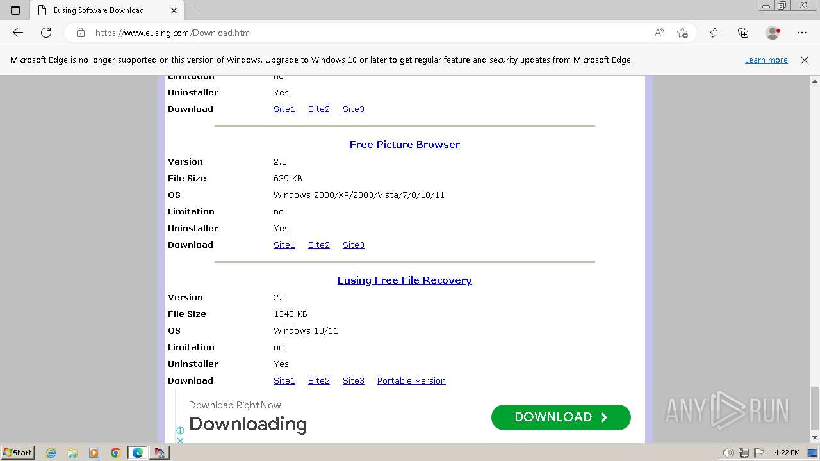Click the 4:22 PM system clock
820x461 pixels.
[x=787, y=453]
